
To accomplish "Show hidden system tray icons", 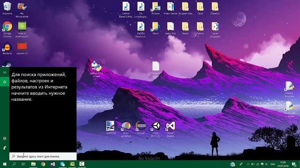I will tap(248, 164).
